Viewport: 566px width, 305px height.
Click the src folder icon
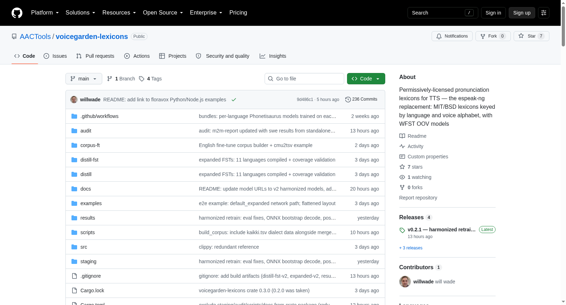click(x=74, y=247)
